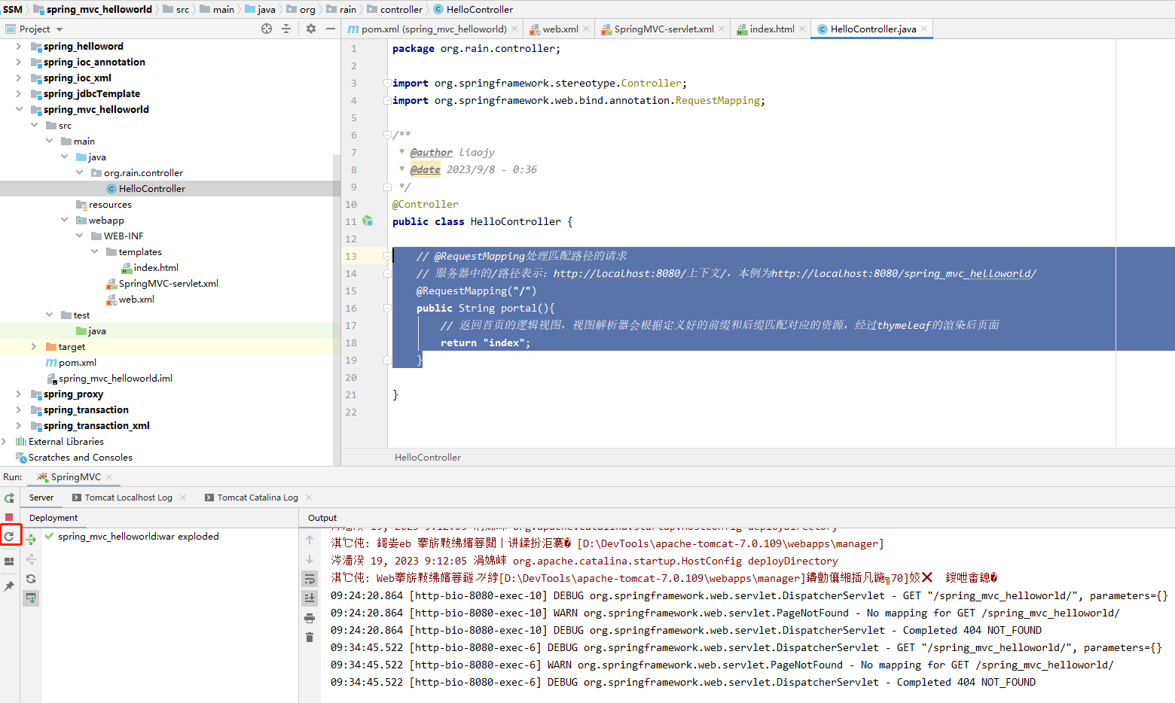Expand External Libraries node

click(4, 441)
